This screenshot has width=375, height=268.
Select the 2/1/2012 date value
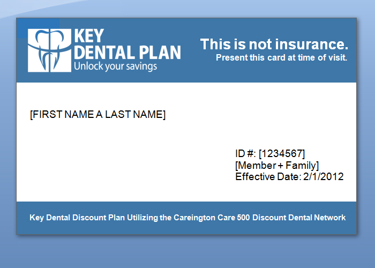click(x=324, y=176)
